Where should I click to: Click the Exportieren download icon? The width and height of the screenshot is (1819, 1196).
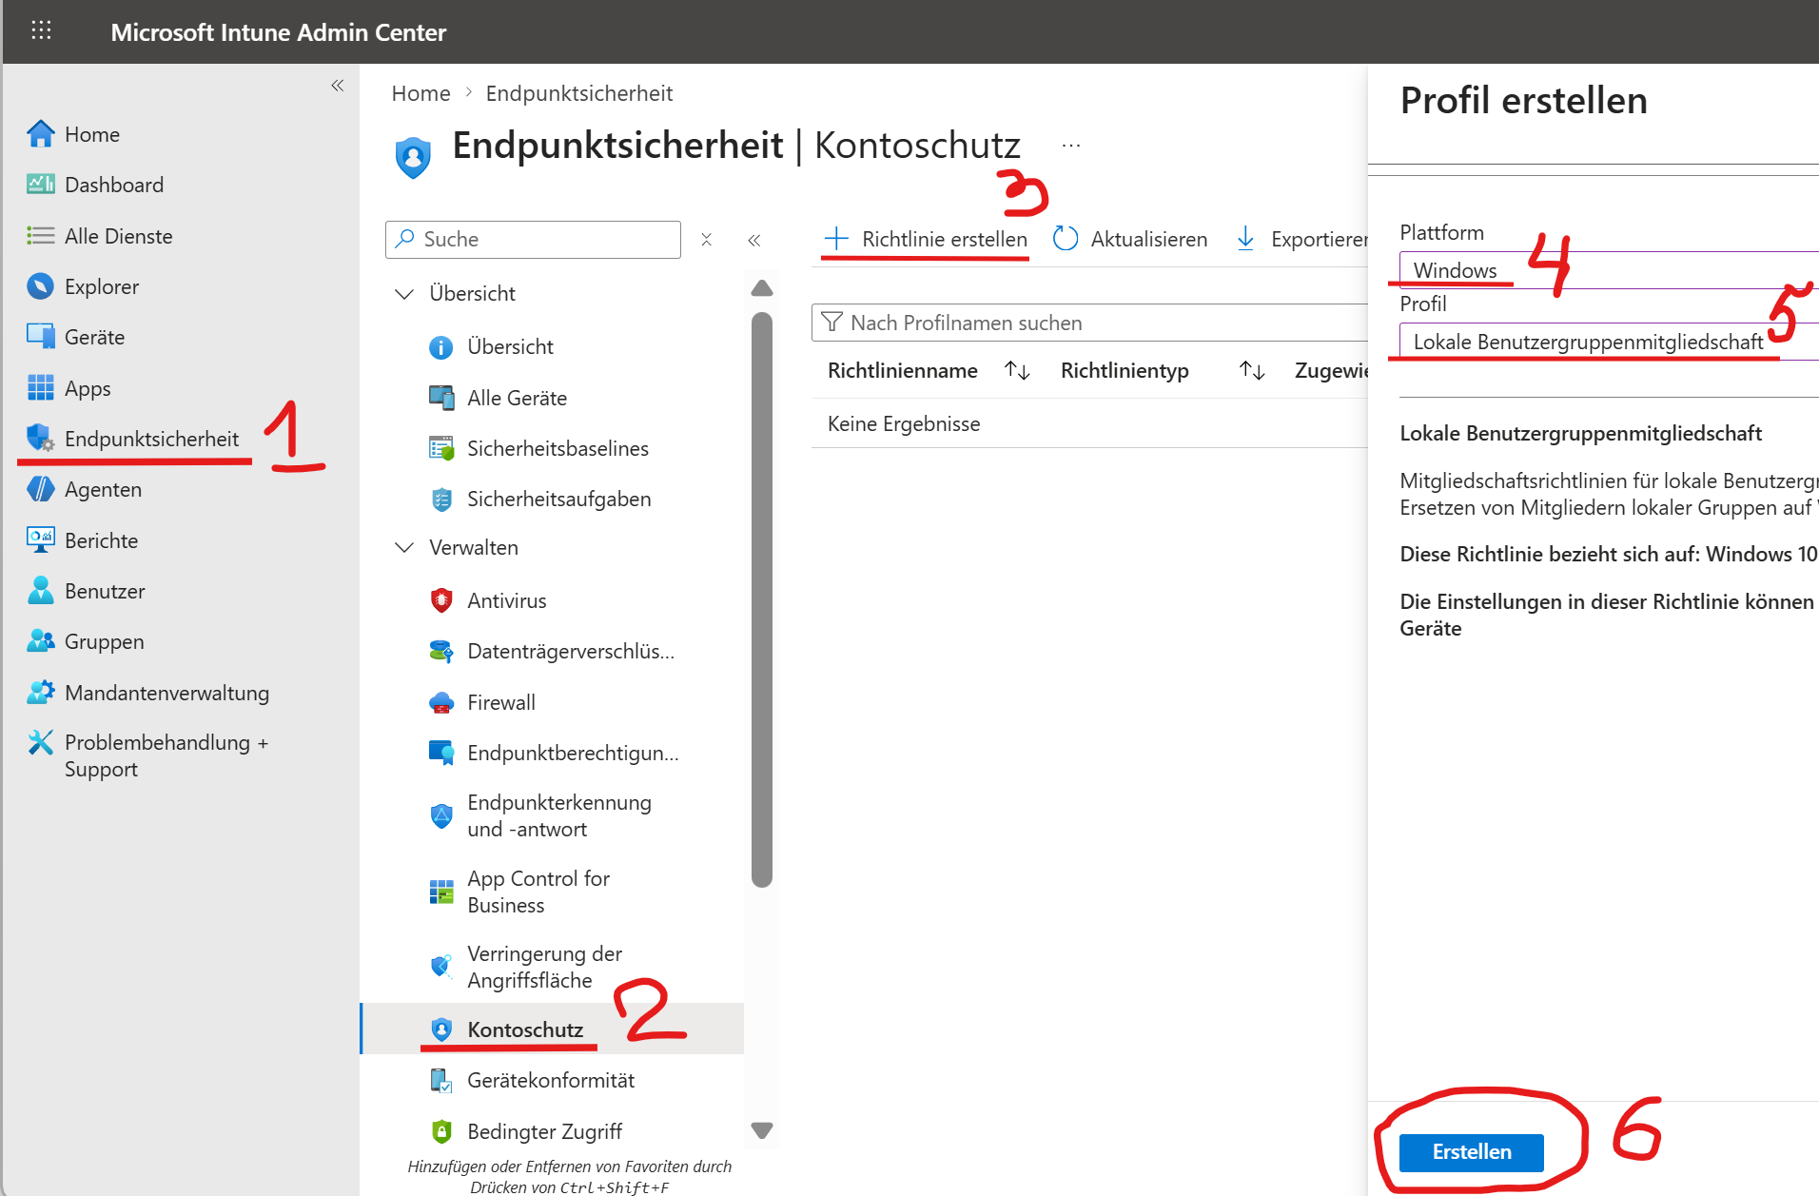coord(1245,239)
